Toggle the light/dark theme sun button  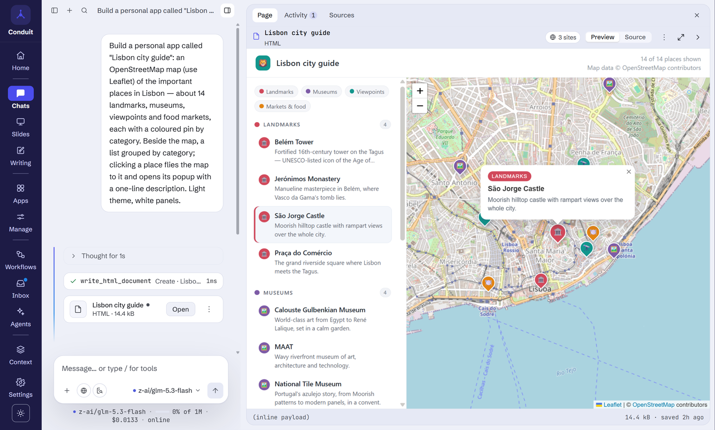click(20, 413)
